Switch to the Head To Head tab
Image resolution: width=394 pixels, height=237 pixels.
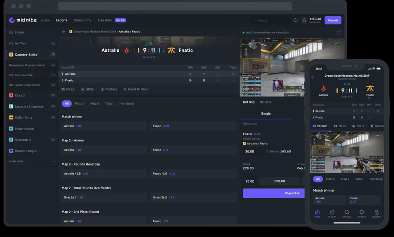136,89
